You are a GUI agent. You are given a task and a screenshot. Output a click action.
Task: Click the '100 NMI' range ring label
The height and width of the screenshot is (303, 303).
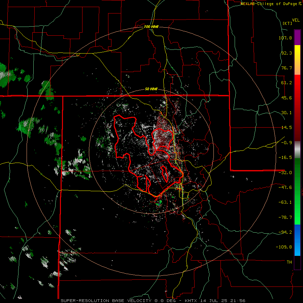(x=151, y=27)
